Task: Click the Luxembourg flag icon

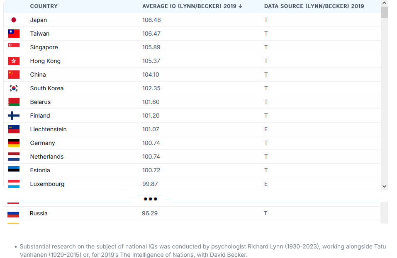Action: pos(14,184)
